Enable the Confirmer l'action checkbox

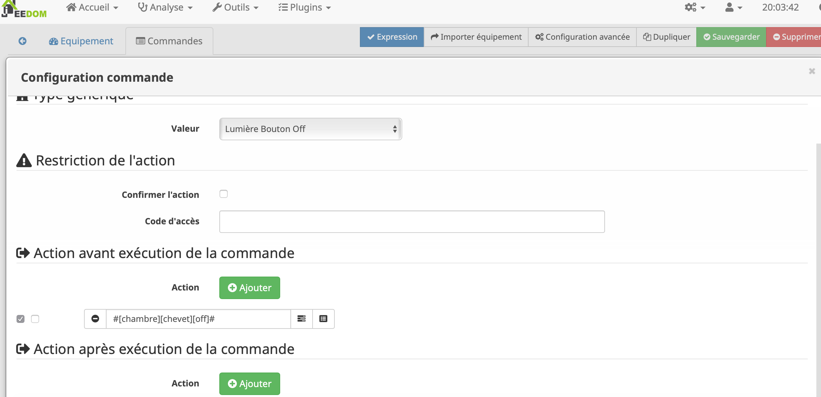pyautogui.click(x=224, y=194)
